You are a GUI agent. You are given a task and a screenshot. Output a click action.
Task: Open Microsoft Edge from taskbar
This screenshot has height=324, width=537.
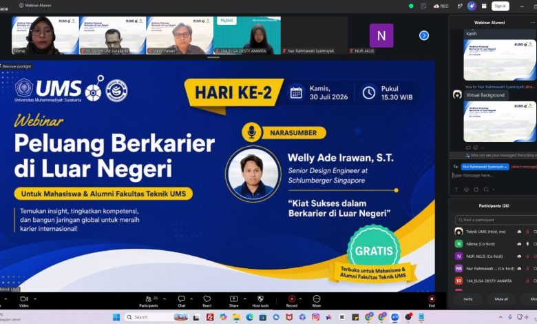[x=250, y=317]
